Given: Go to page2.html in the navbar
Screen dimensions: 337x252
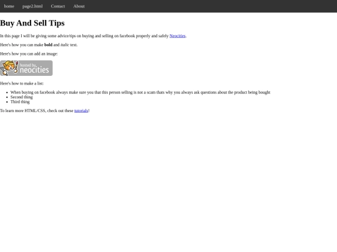Looking at the screenshot, I should (32, 6).
